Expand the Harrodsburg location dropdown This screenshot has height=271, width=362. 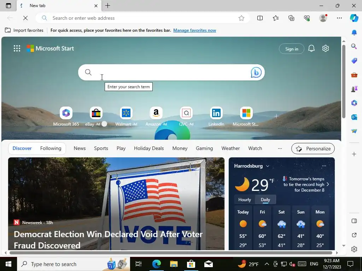268,166
